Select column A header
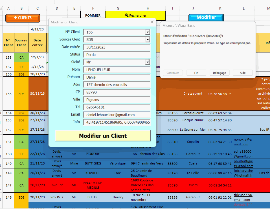Viewport: 270px width, 209px height. [x=8, y=8]
